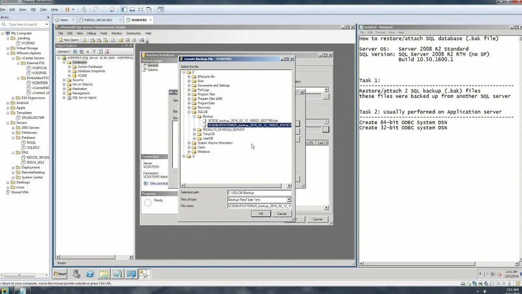Screen dimensions: 522x294
Task: Open Windows Explorer from guest taskbar
Action: [x=104, y=274]
